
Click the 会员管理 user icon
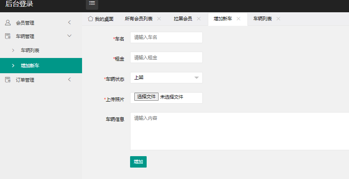click(x=8, y=22)
